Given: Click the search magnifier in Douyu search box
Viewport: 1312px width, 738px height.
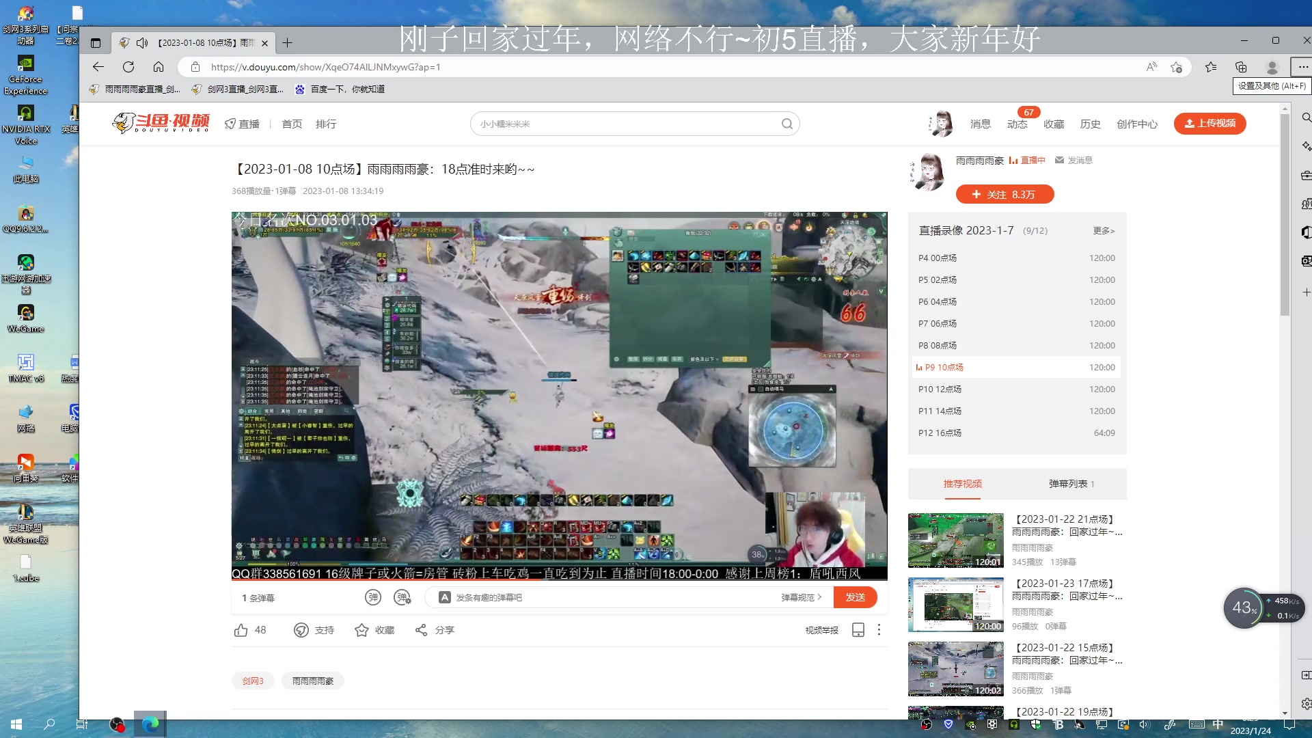Looking at the screenshot, I should 787,124.
